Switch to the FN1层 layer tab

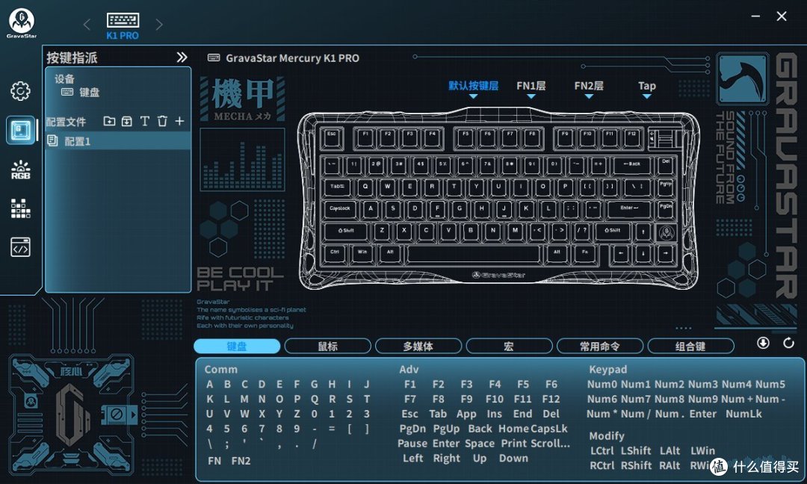(x=531, y=86)
